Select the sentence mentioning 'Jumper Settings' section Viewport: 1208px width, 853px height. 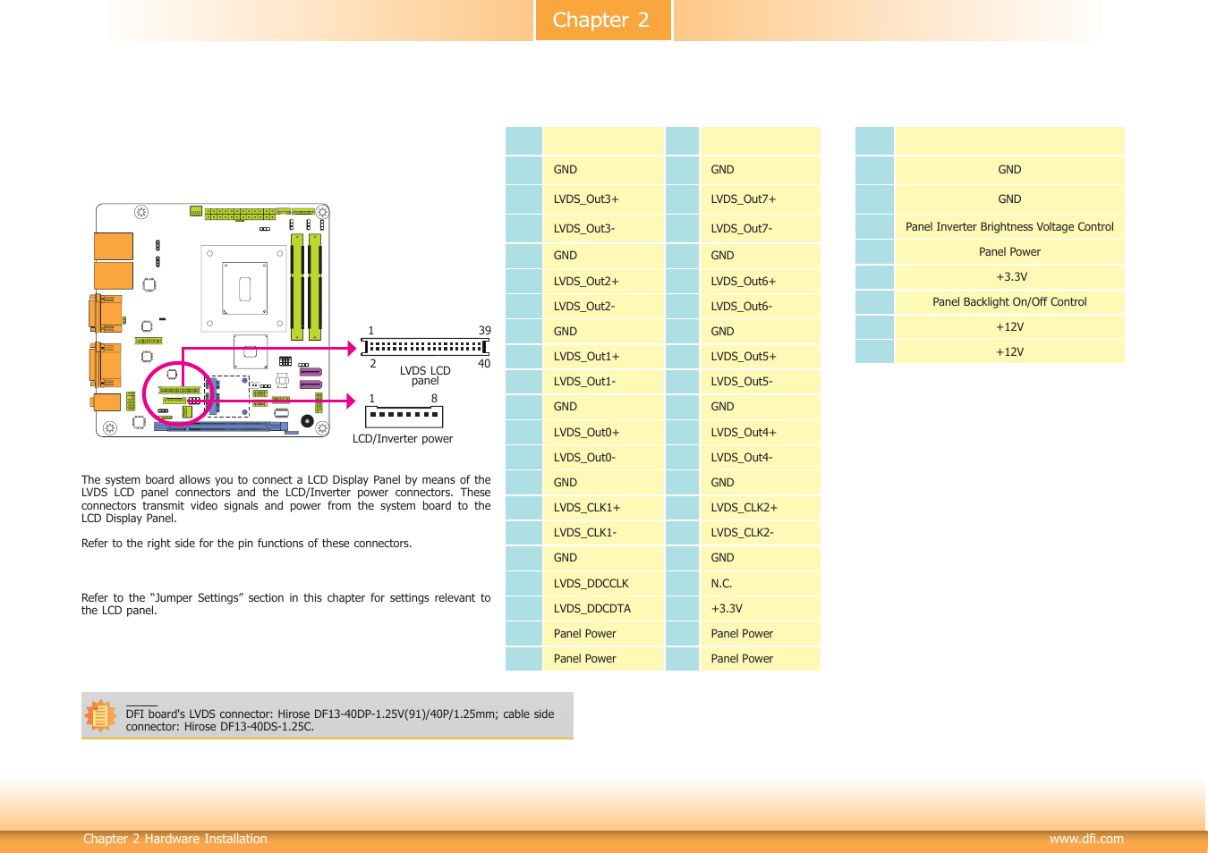coord(286,604)
